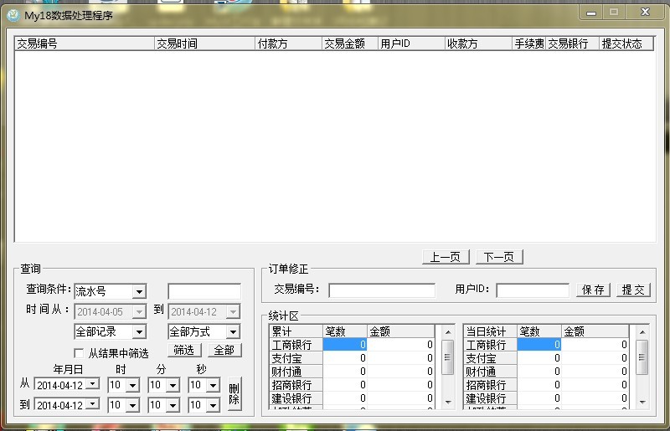Viewport: 670px width, 431px height.
Task: Click the 付款方 column header
Action: click(x=288, y=44)
